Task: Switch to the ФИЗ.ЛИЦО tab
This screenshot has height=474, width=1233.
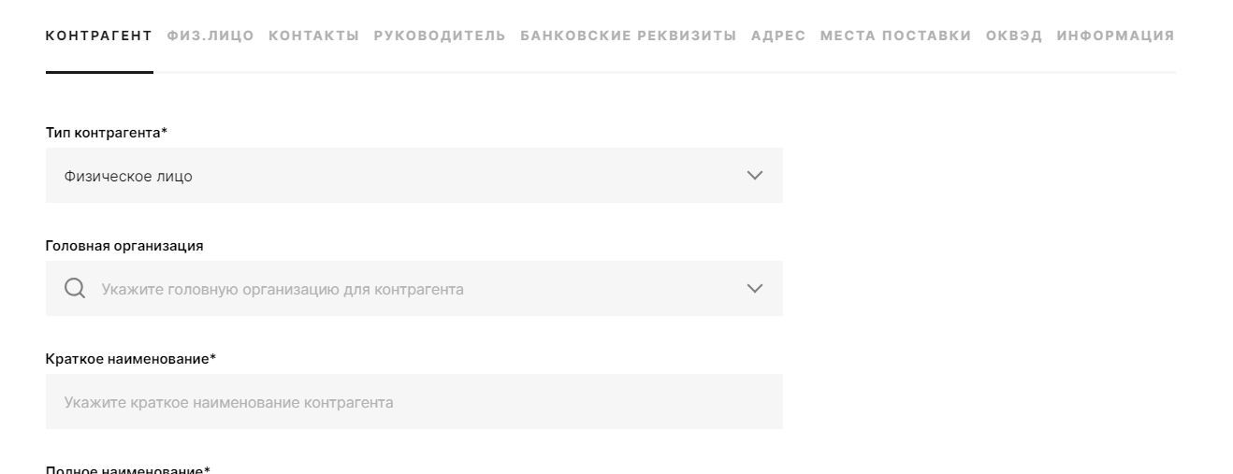Action: pos(210,36)
